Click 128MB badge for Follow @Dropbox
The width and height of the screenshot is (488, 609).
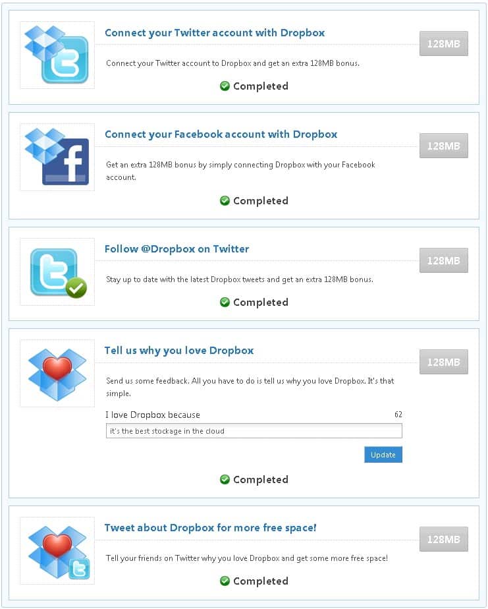(444, 260)
